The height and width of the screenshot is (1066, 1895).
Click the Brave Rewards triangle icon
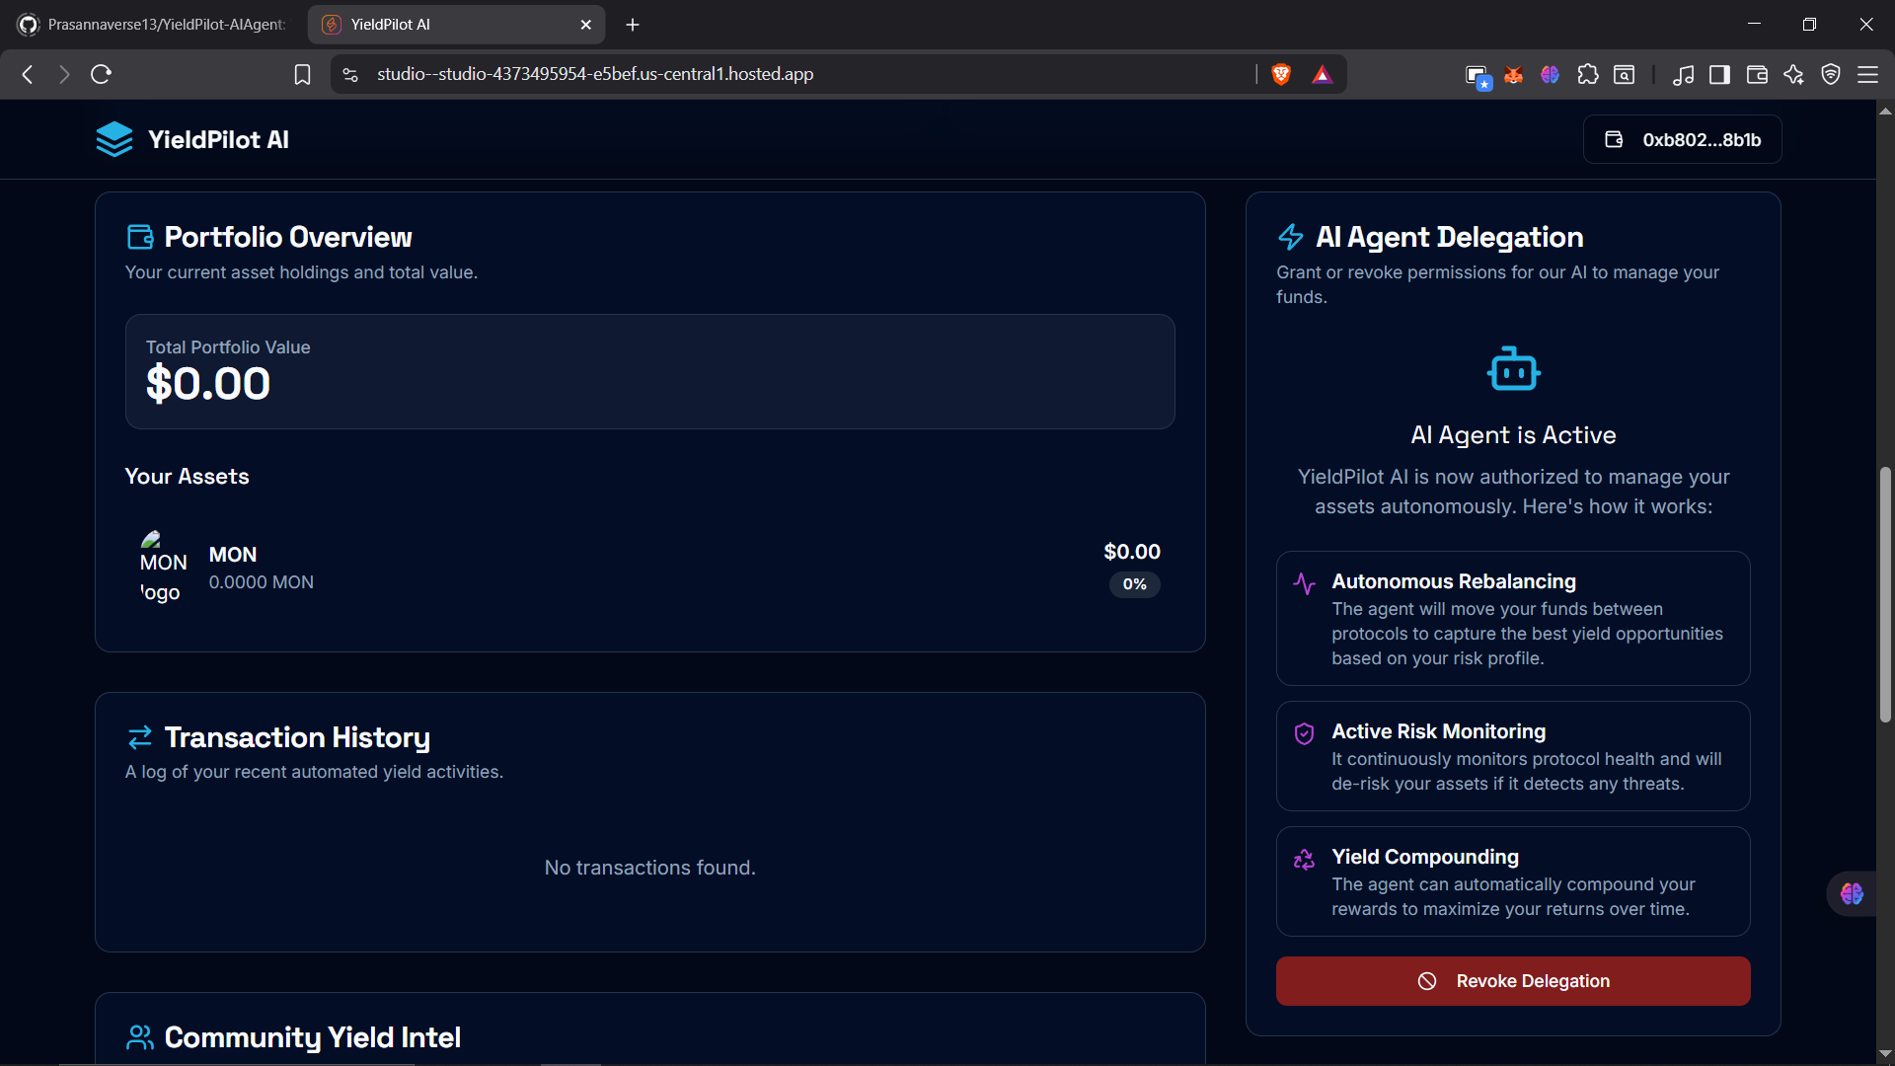tap(1323, 74)
